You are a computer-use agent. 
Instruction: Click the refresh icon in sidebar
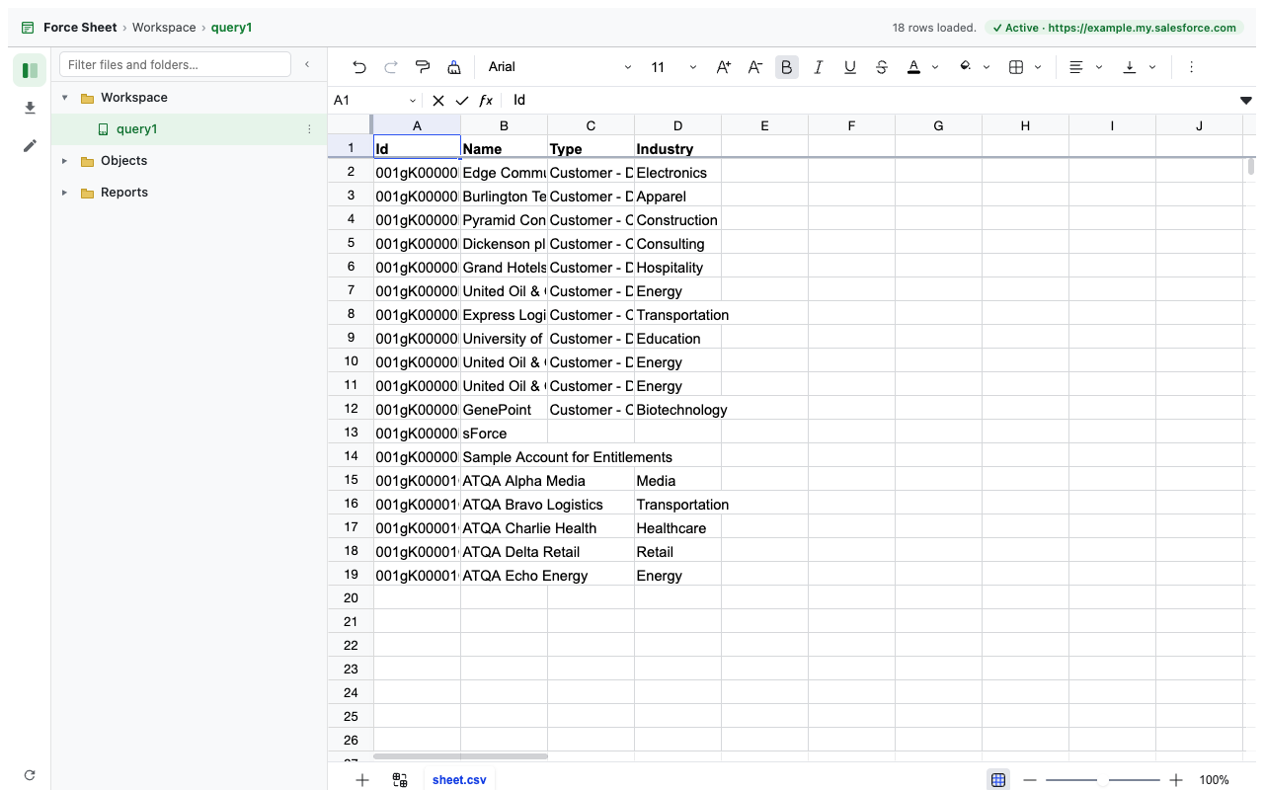point(30,775)
